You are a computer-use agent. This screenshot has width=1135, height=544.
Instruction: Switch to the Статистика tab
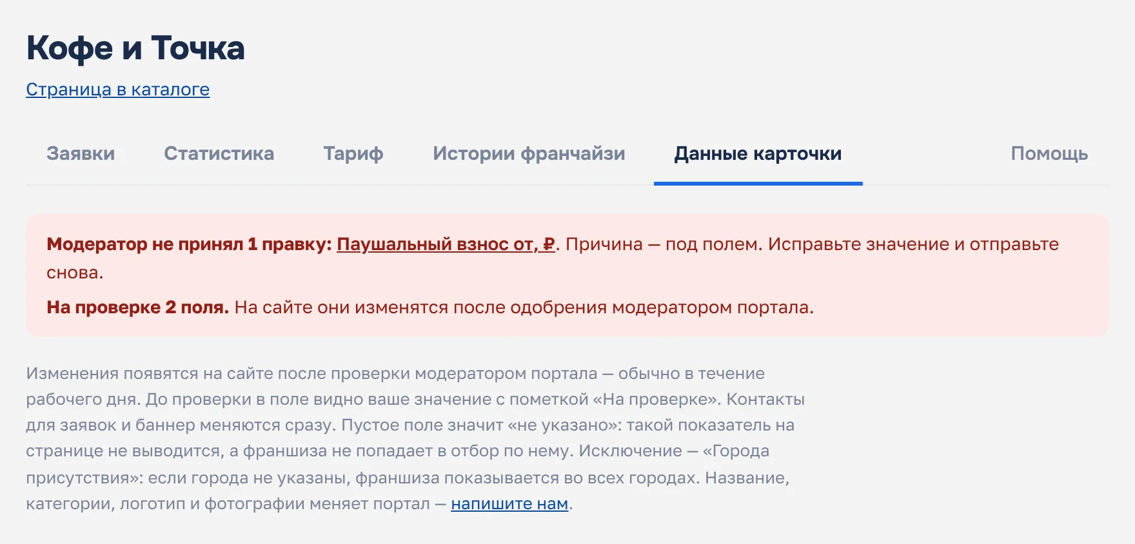pyautogui.click(x=219, y=153)
